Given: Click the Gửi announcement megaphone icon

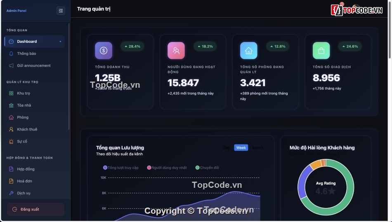Looking at the screenshot, I should click(11, 65).
